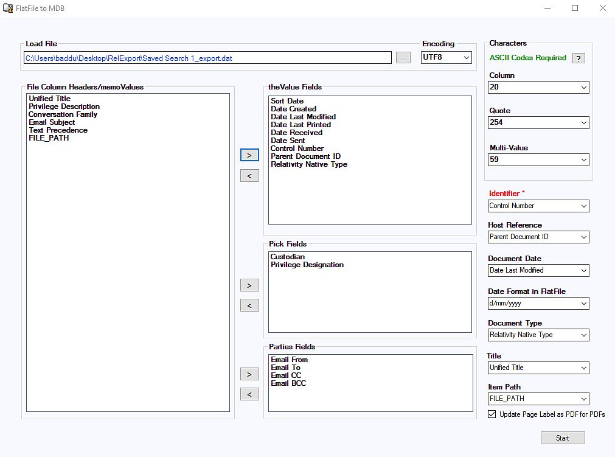
Task: Click the "<" arrow beside Parties Fields
Action: (x=249, y=394)
